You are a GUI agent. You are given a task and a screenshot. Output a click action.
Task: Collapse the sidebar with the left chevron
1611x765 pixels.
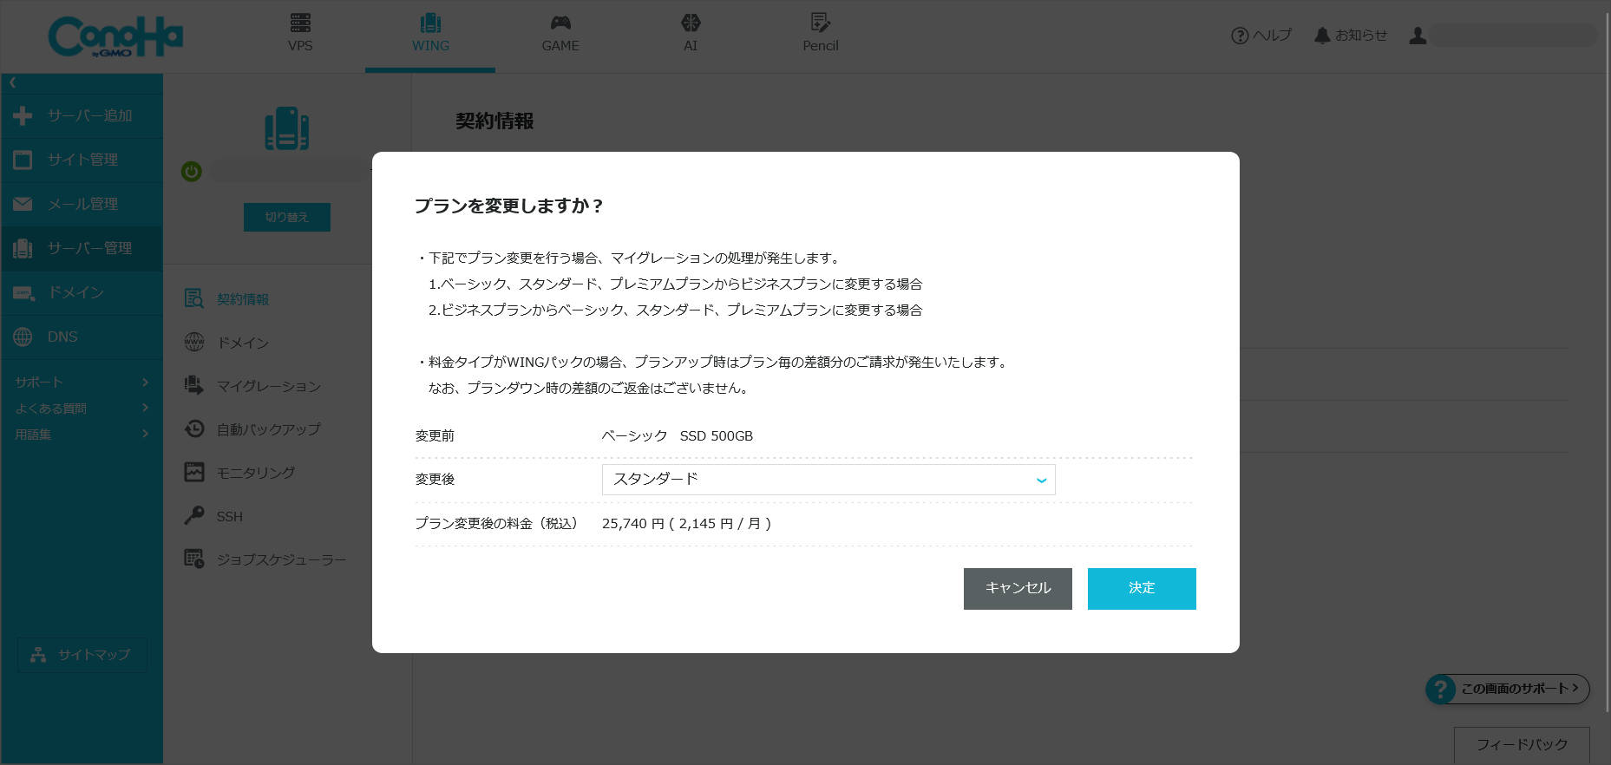point(12,83)
